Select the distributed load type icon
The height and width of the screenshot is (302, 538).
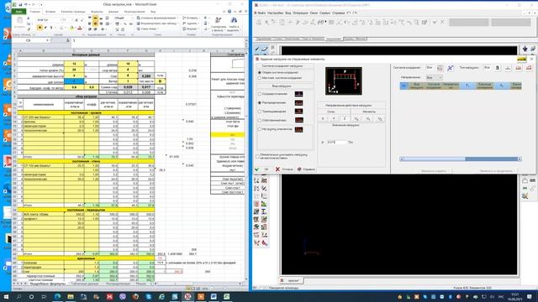coord(298,102)
